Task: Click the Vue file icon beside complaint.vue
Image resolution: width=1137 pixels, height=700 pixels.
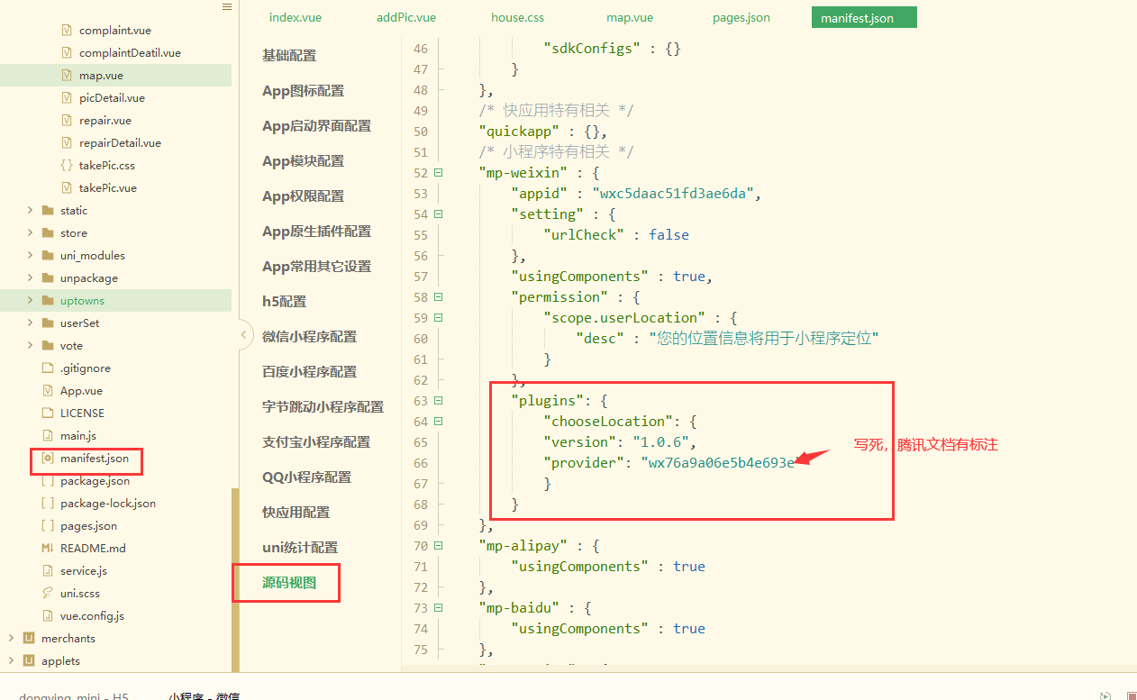Action: 67,31
